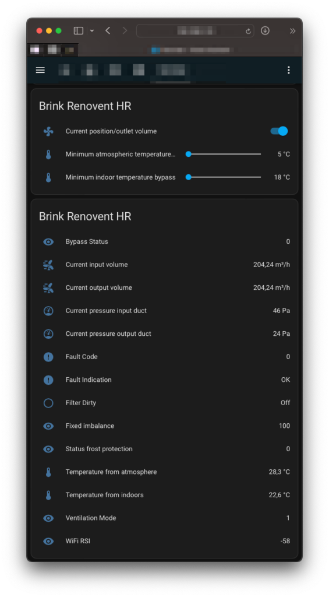The image size is (329, 597).
Task: Open Fault Code entity details
Action: click(164, 357)
